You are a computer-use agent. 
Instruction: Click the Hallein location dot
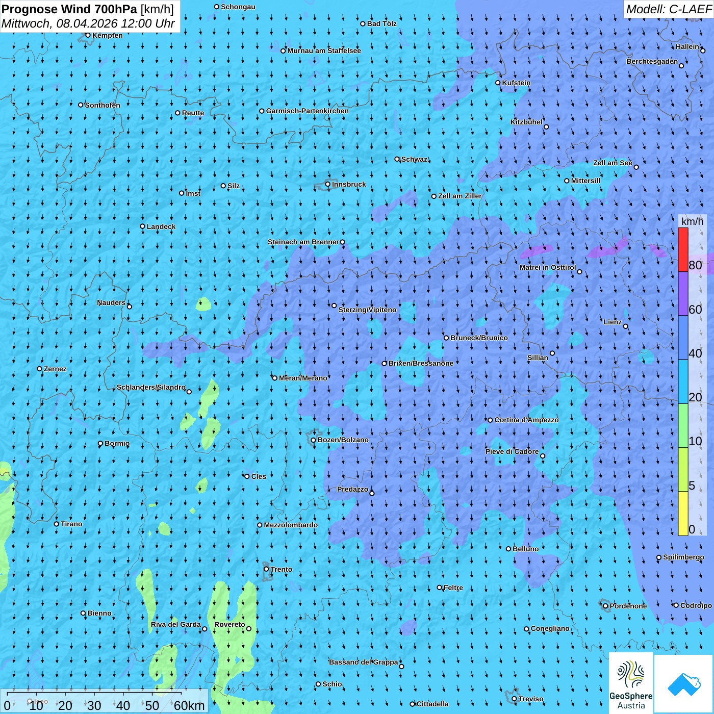(703, 50)
